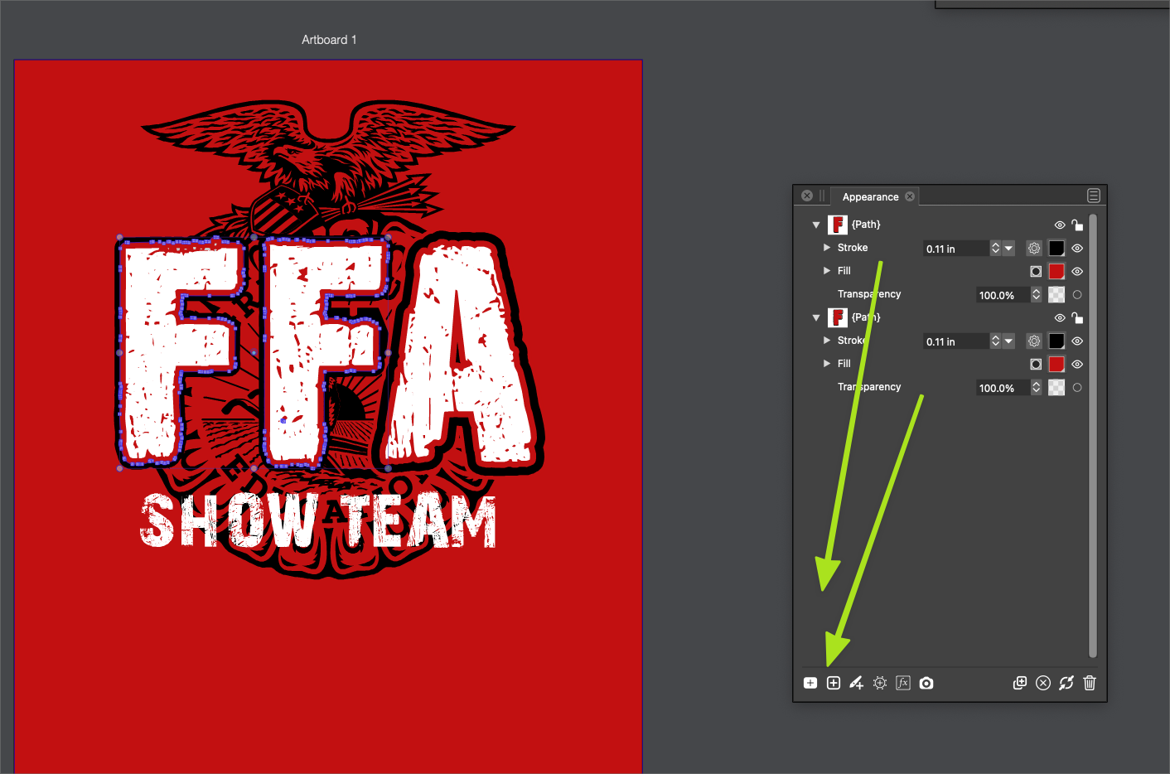Click the camera snapshot icon

tap(926, 683)
